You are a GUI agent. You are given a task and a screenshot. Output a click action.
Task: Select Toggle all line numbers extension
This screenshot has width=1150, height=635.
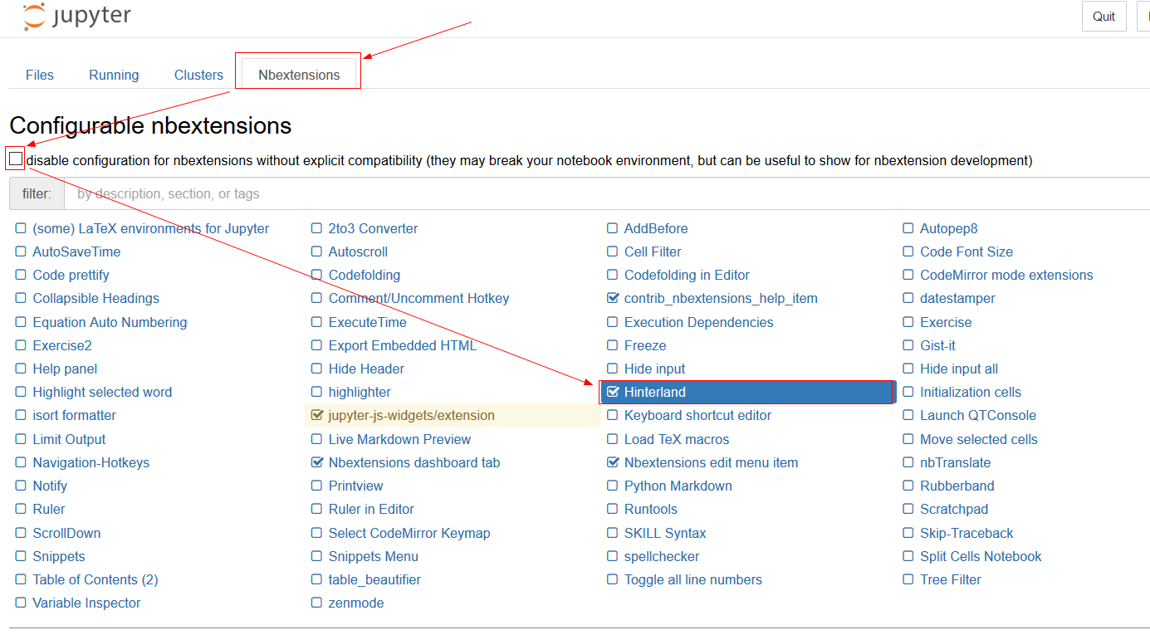[693, 579]
